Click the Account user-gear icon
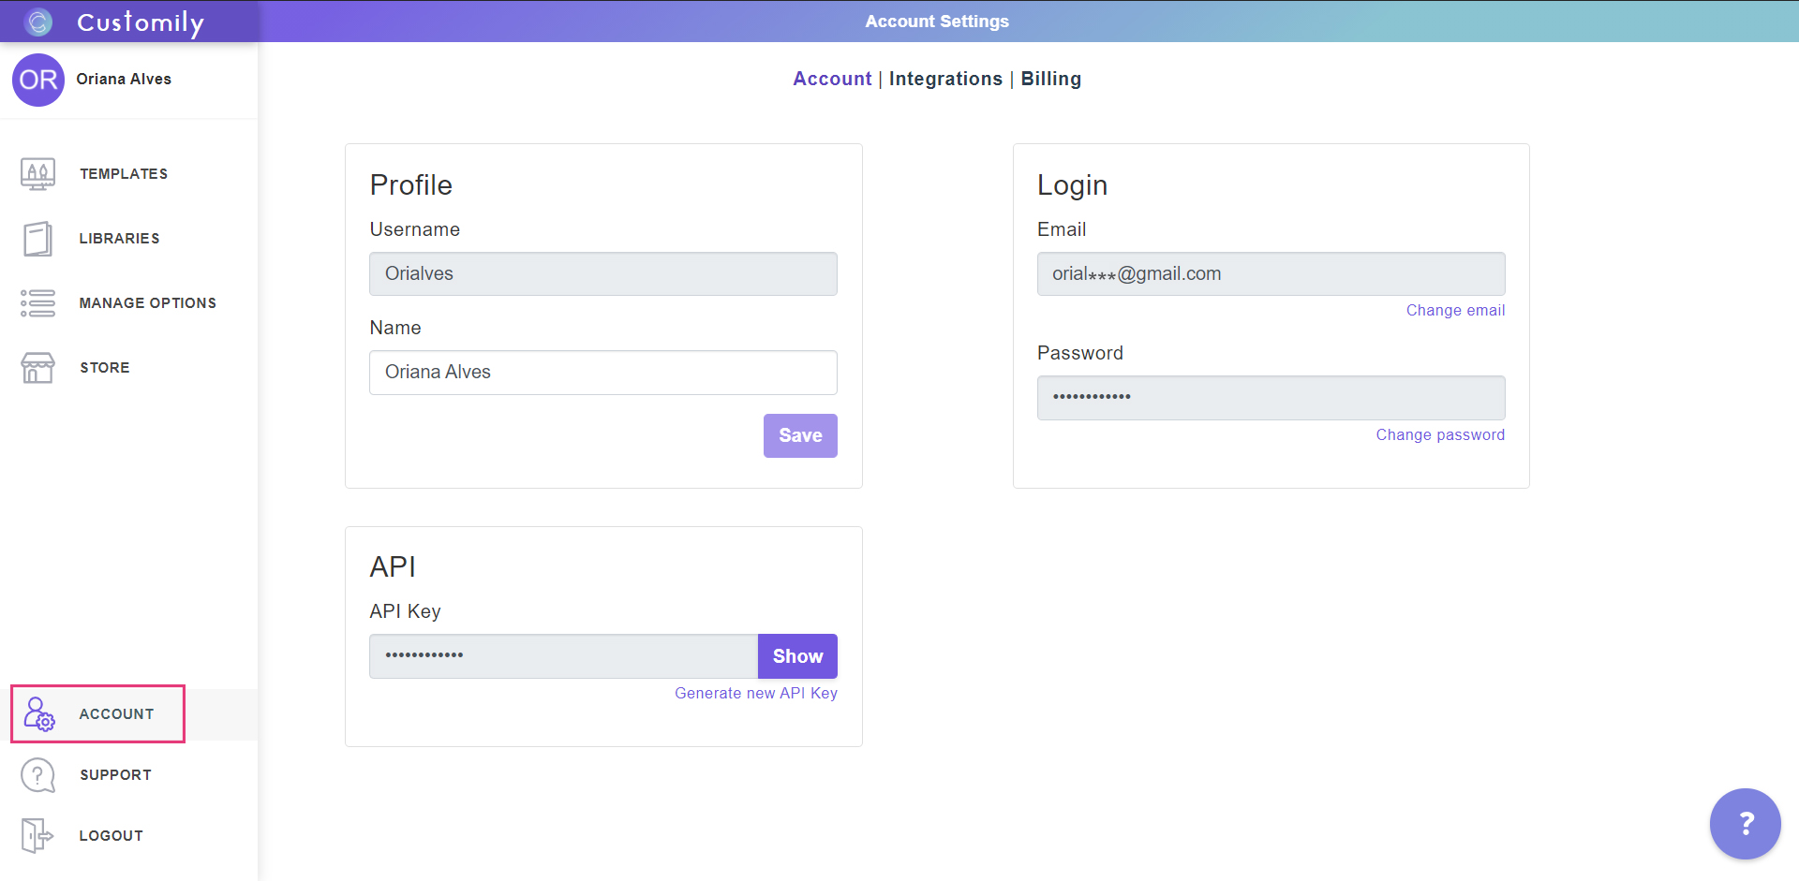 (39, 714)
